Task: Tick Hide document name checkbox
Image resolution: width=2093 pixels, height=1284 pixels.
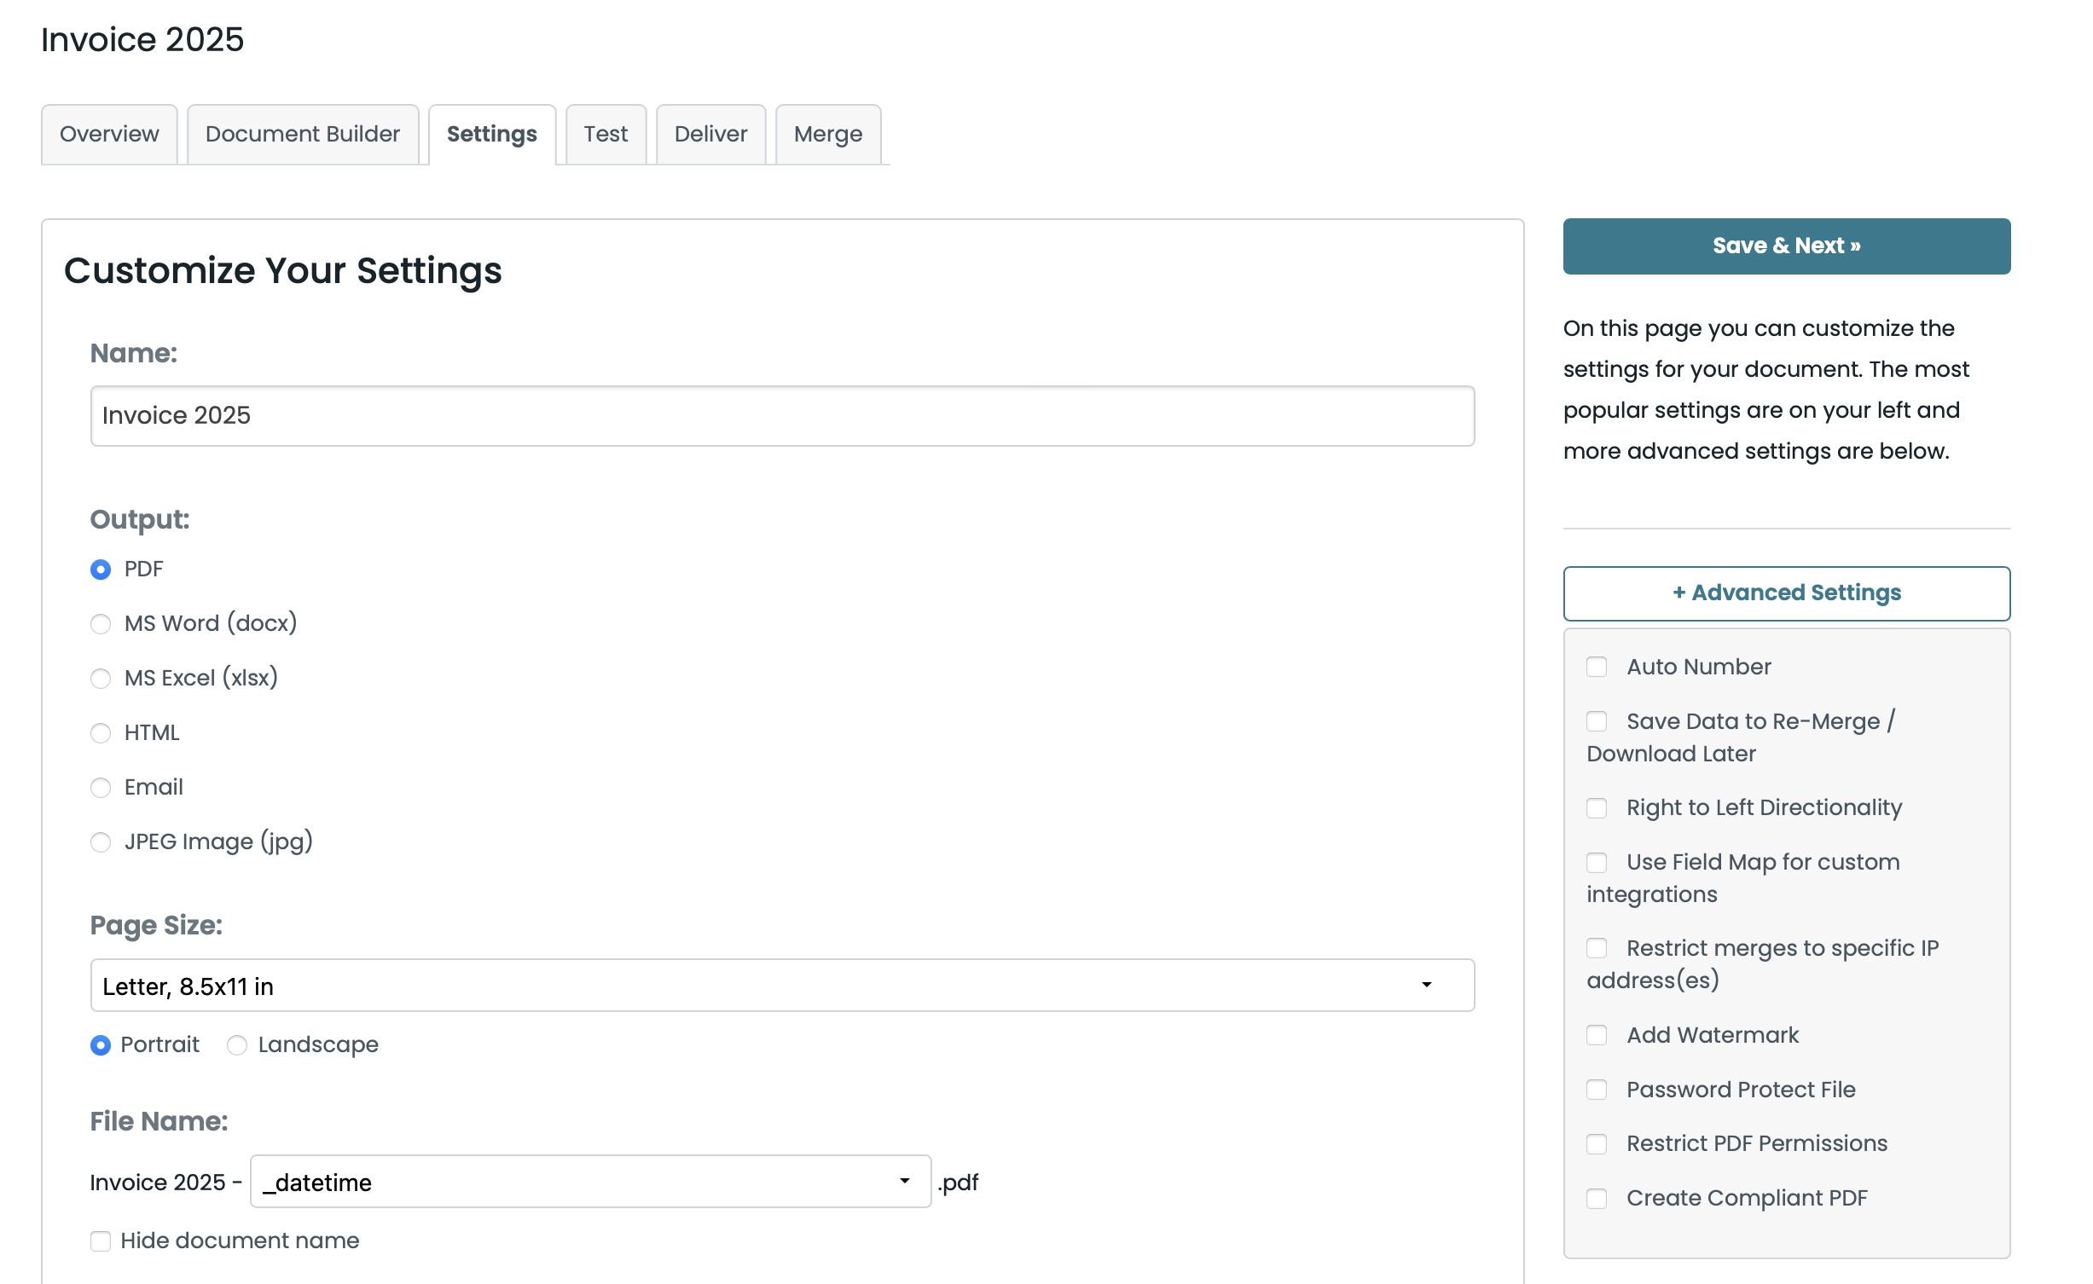Action: click(x=101, y=1241)
